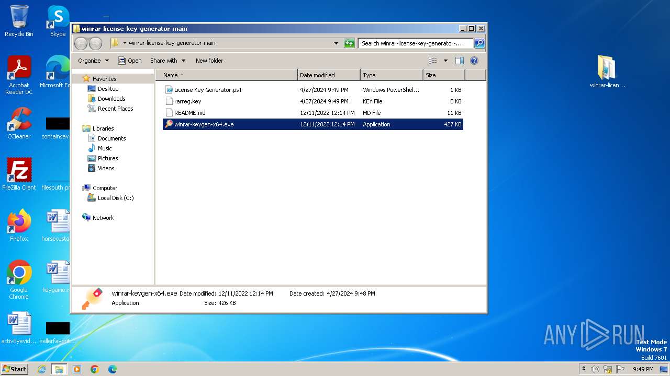The image size is (670, 376).
Task: Open Recent Places in navigation pane
Action: point(110,109)
